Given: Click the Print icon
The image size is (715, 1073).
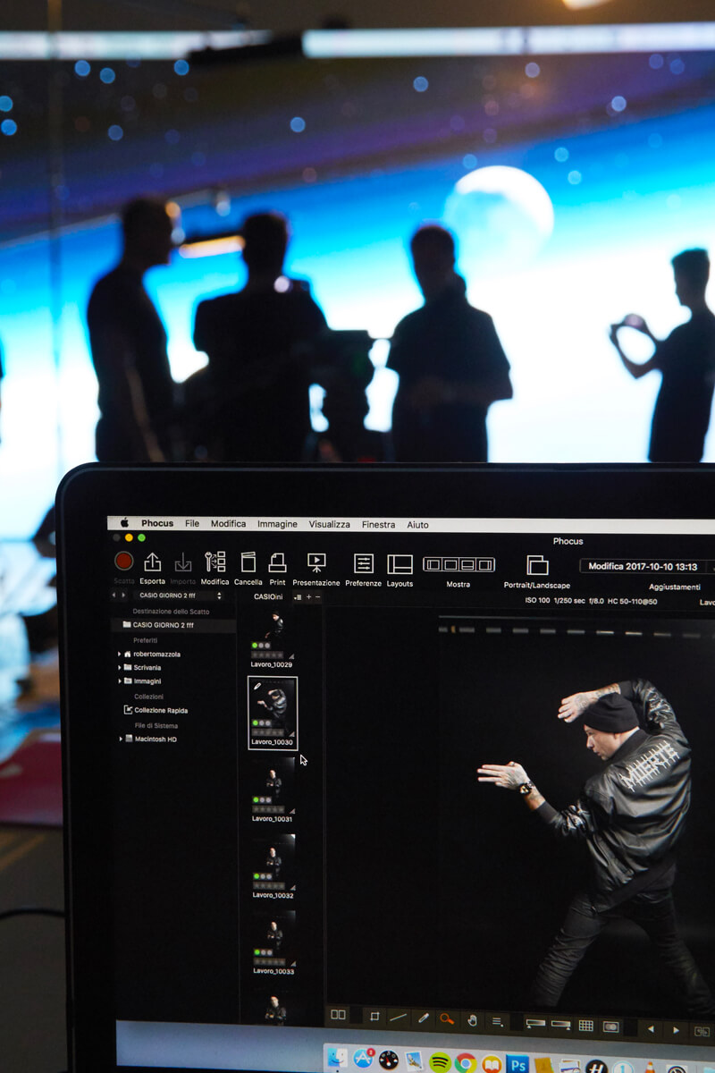Looking at the screenshot, I should coord(277,562).
